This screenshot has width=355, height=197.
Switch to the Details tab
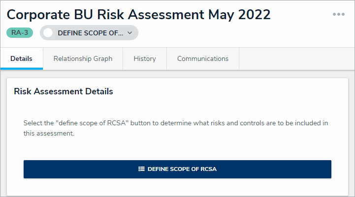(x=21, y=58)
